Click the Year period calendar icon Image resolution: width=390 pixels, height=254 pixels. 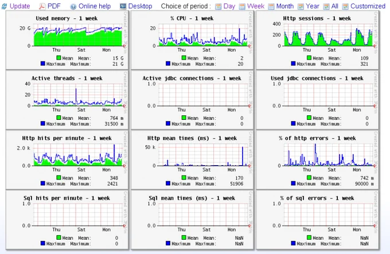(301, 6)
